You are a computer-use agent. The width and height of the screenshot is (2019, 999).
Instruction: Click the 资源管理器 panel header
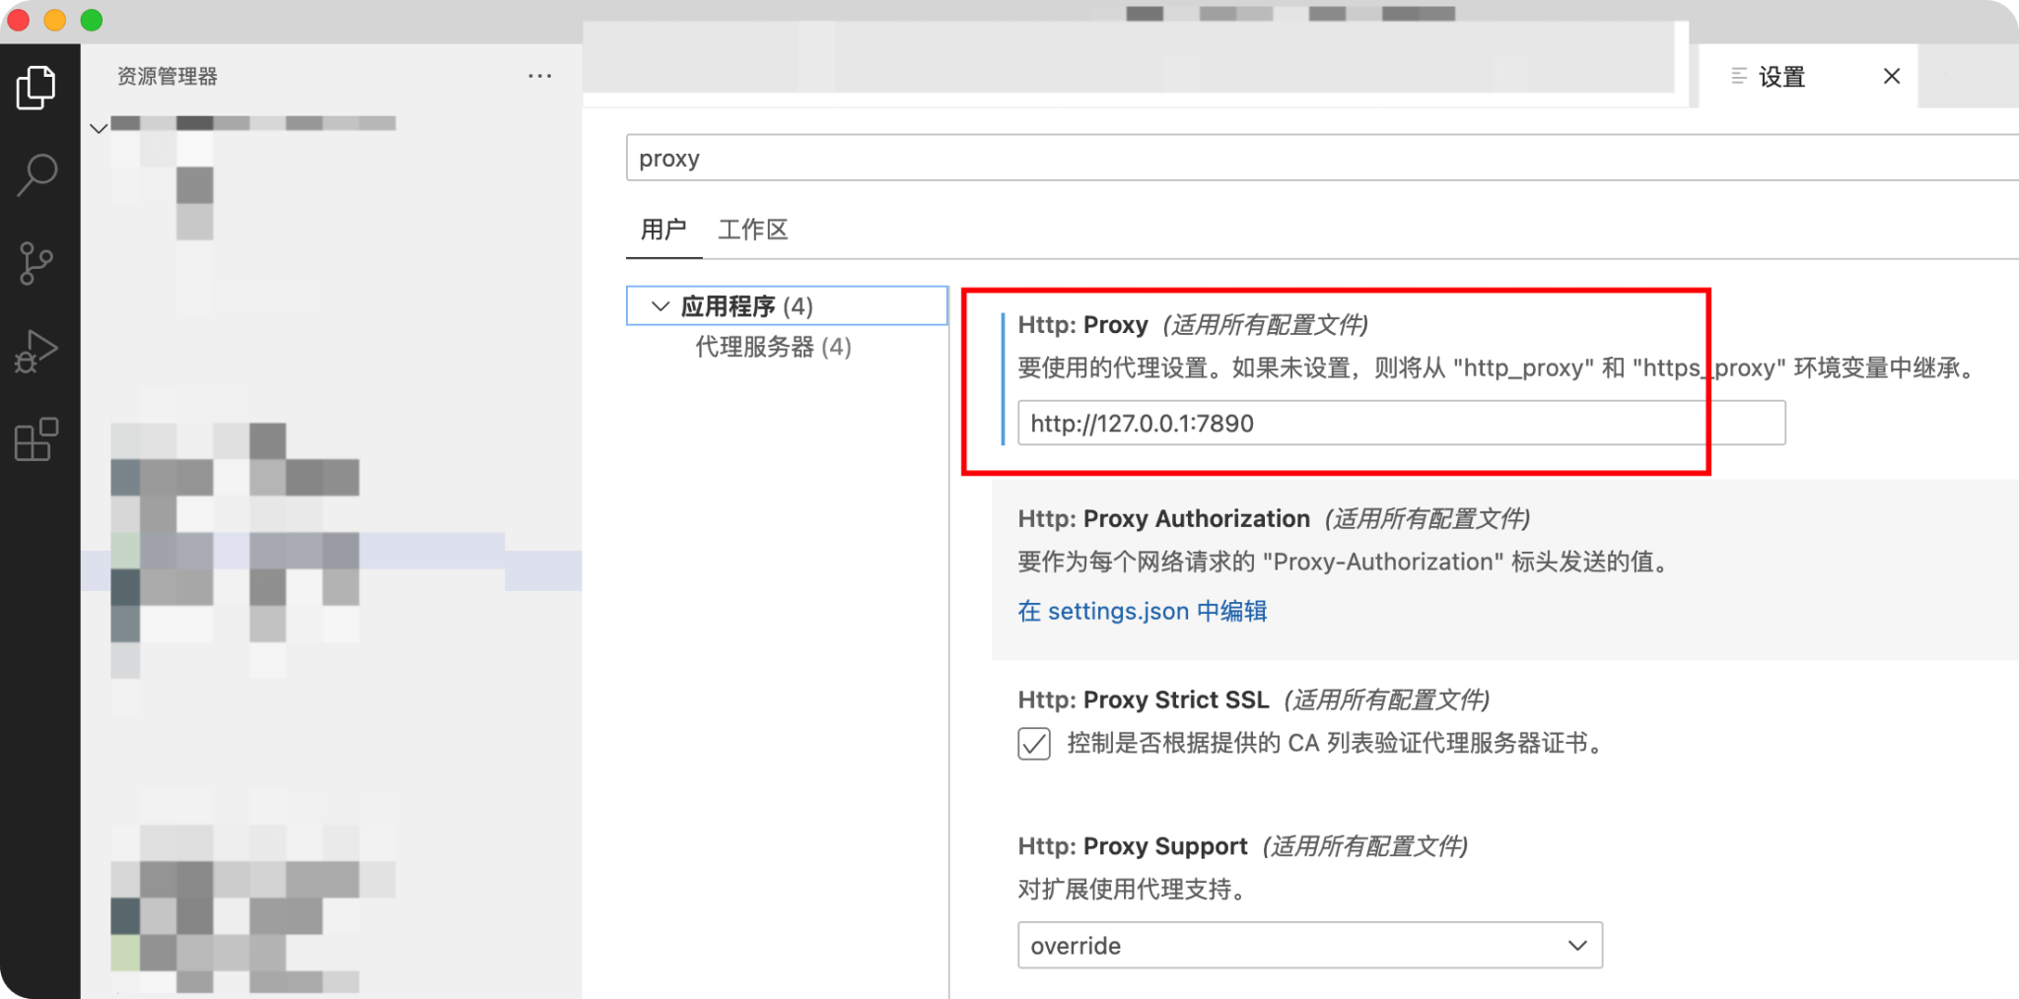170,76
